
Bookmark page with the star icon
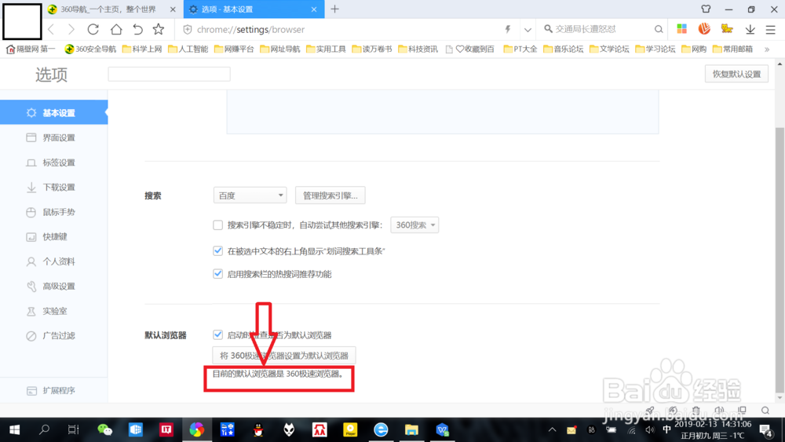pyautogui.click(x=159, y=29)
